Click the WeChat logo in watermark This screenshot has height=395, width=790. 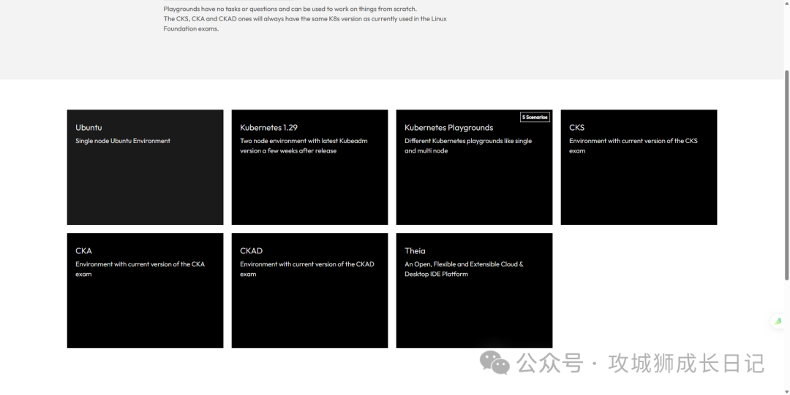pos(494,362)
